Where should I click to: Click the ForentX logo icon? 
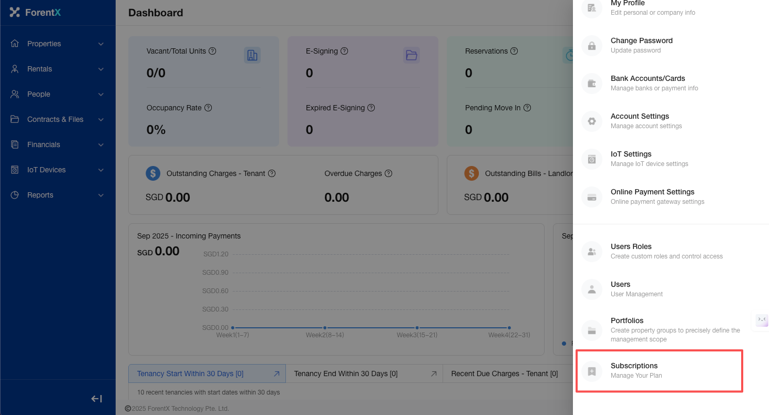(x=15, y=12)
